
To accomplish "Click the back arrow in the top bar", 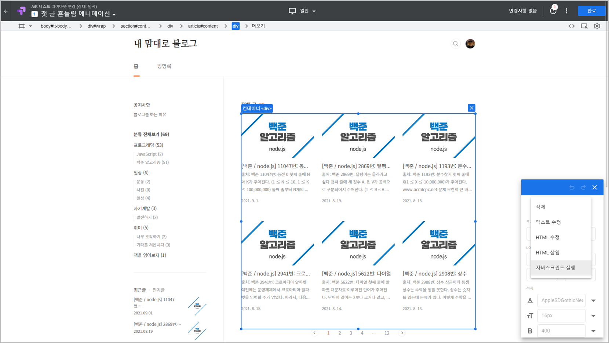I will point(6,11).
